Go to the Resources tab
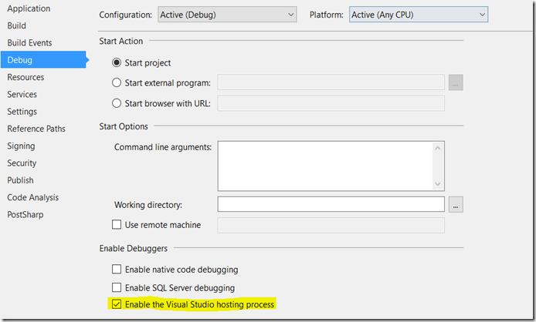 coord(25,77)
